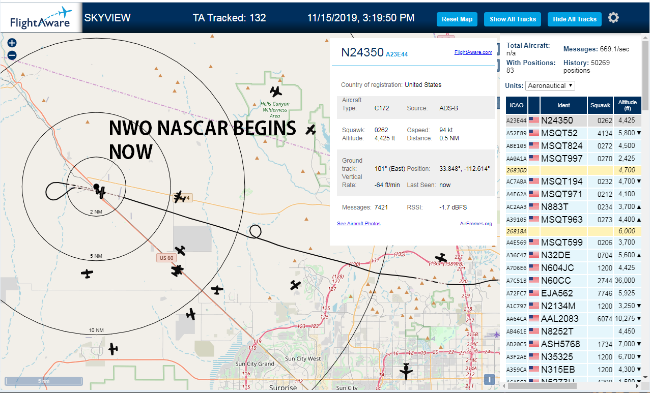Click the map info 'i' button
Viewport: 650px width, 393px height.
click(x=489, y=379)
